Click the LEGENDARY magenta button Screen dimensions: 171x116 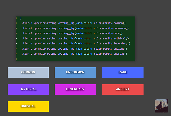tap(75, 89)
